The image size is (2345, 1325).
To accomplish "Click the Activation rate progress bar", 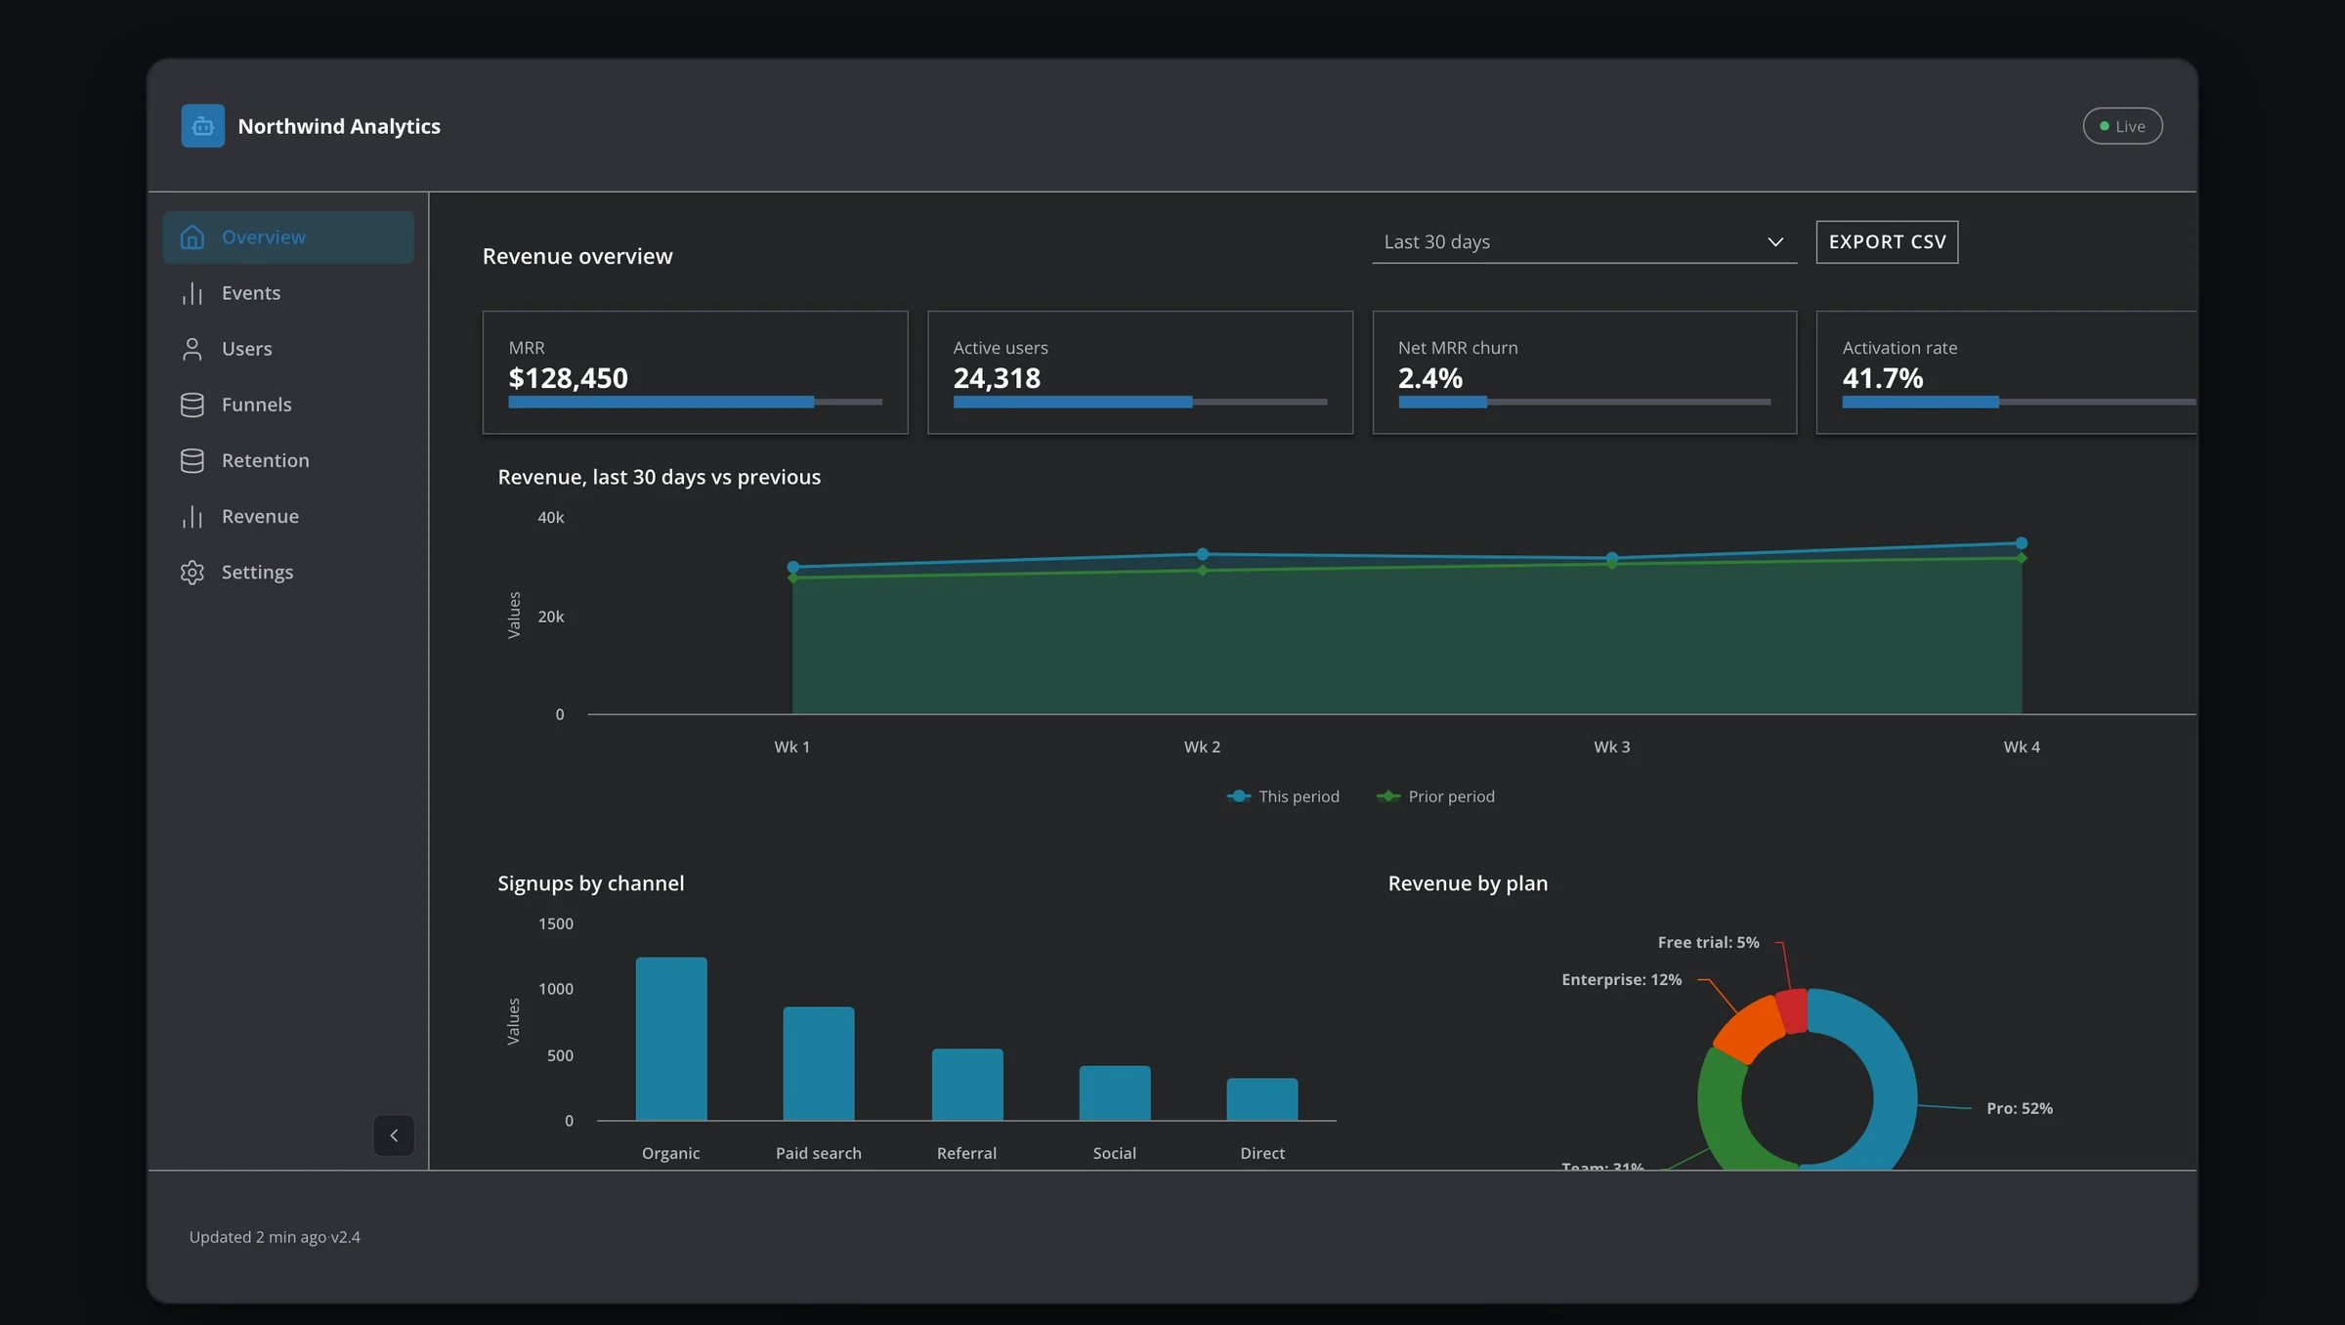I will [x=2019, y=402].
